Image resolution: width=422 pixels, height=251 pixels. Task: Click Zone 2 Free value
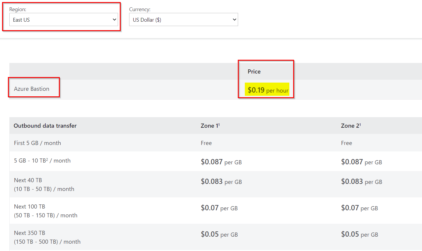(346, 143)
